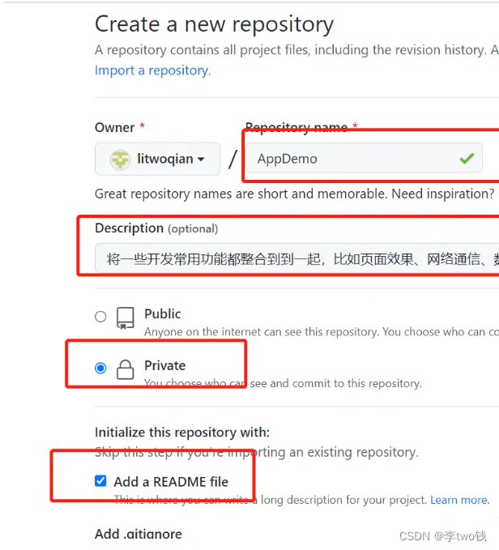Viewport: 499px width, 550px height.
Task: Select the Private radio button
Action: (x=100, y=369)
